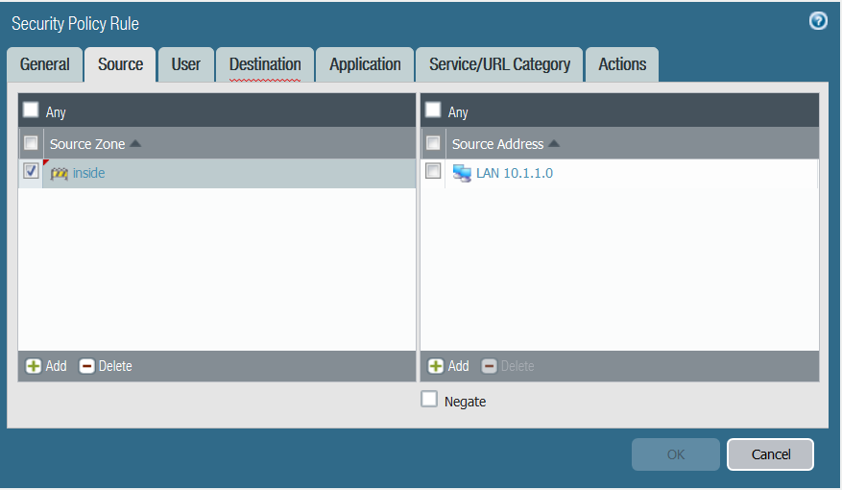Toggle the Any checkbox above Source Zone
Viewport: 842px width, 490px height.
click(x=31, y=110)
